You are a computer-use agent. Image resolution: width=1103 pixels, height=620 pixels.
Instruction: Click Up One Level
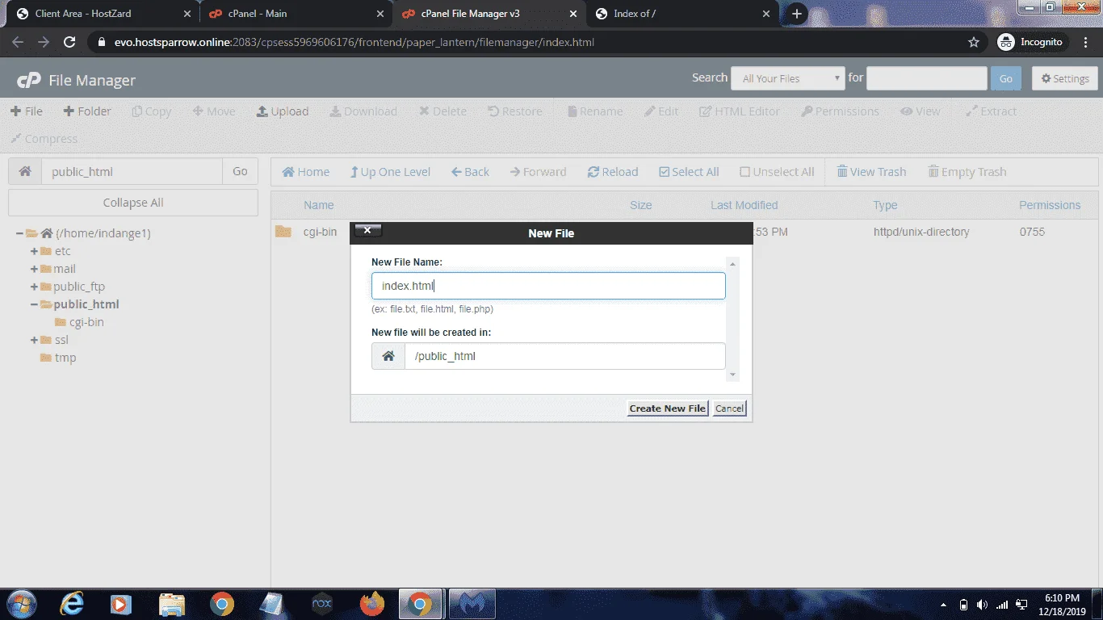click(390, 172)
